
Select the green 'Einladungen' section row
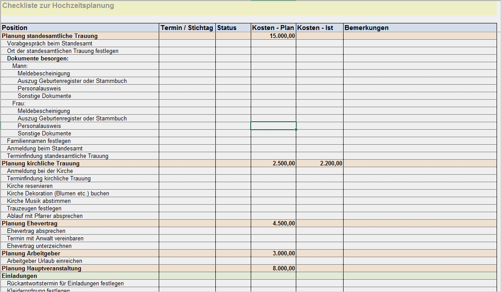pos(249,276)
